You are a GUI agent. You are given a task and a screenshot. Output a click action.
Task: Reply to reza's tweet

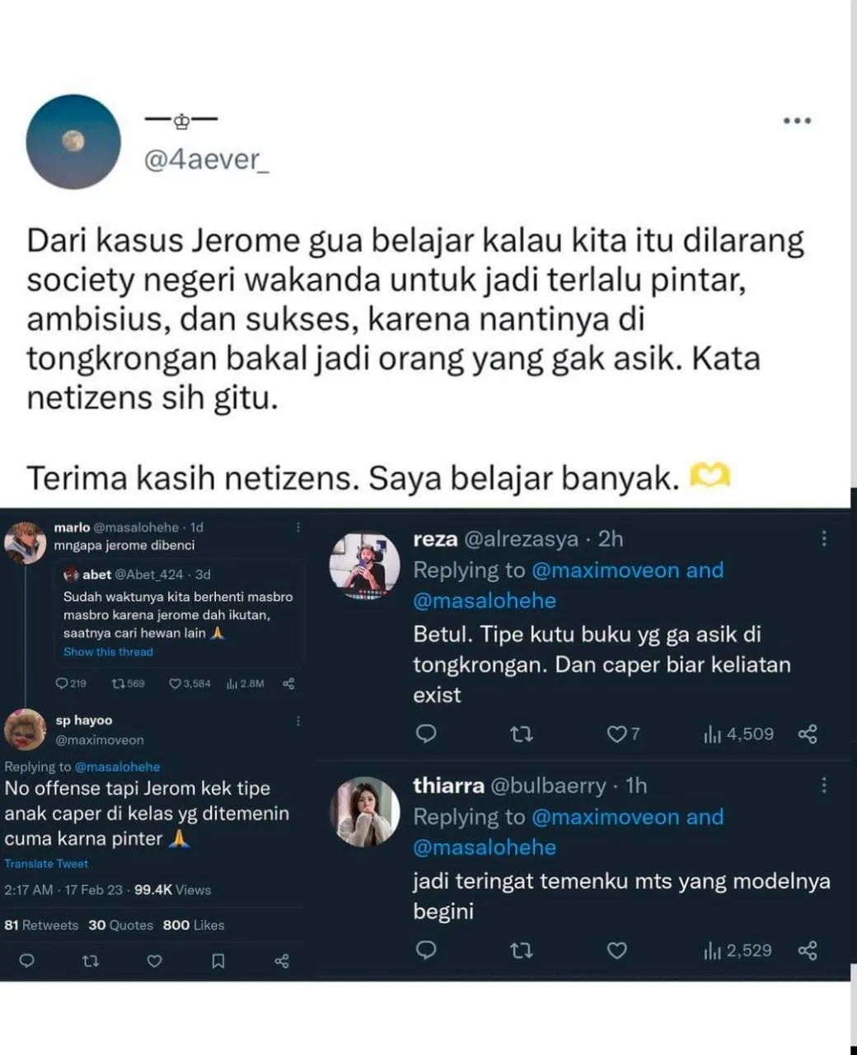[x=426, y=734]
